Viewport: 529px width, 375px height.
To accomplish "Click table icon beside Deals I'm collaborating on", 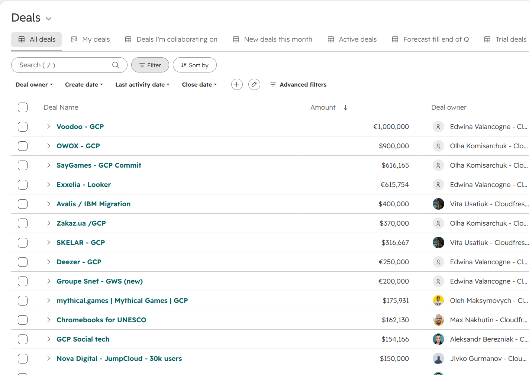I will click(x=128, y=39).
